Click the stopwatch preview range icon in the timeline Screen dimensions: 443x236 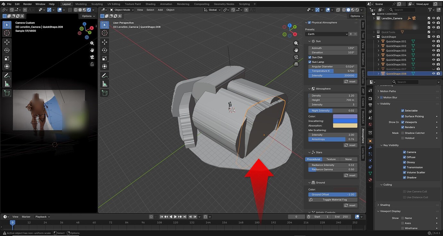[x=308, y=217]
